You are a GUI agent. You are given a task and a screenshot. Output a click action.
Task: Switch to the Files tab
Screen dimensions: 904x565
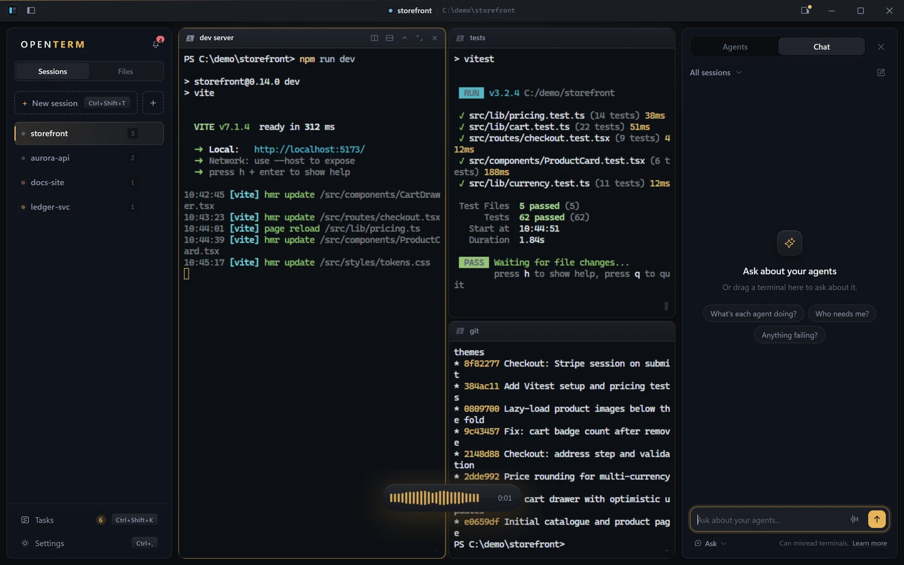[x=125, y=71]
